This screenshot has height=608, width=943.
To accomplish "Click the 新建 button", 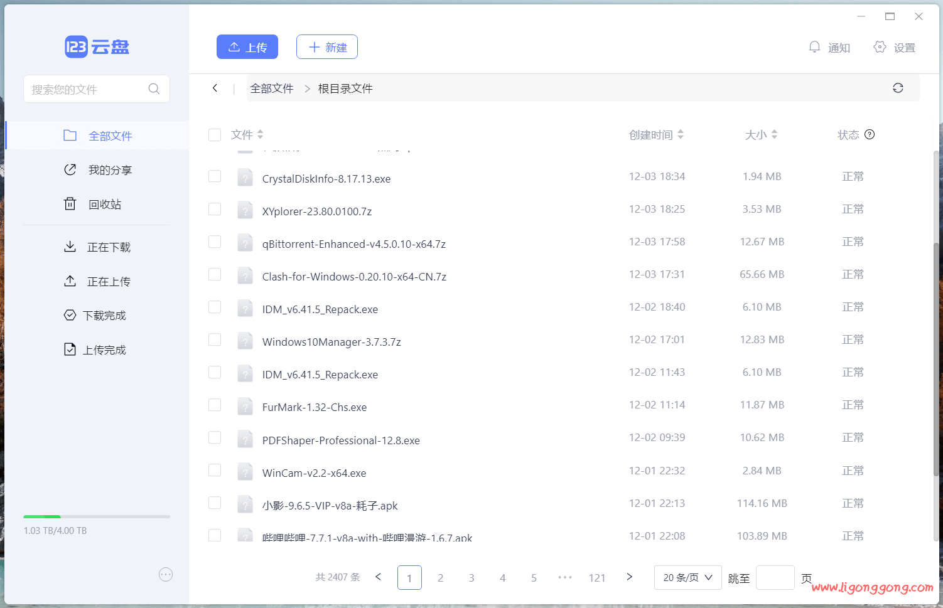I will pos(327,47).
